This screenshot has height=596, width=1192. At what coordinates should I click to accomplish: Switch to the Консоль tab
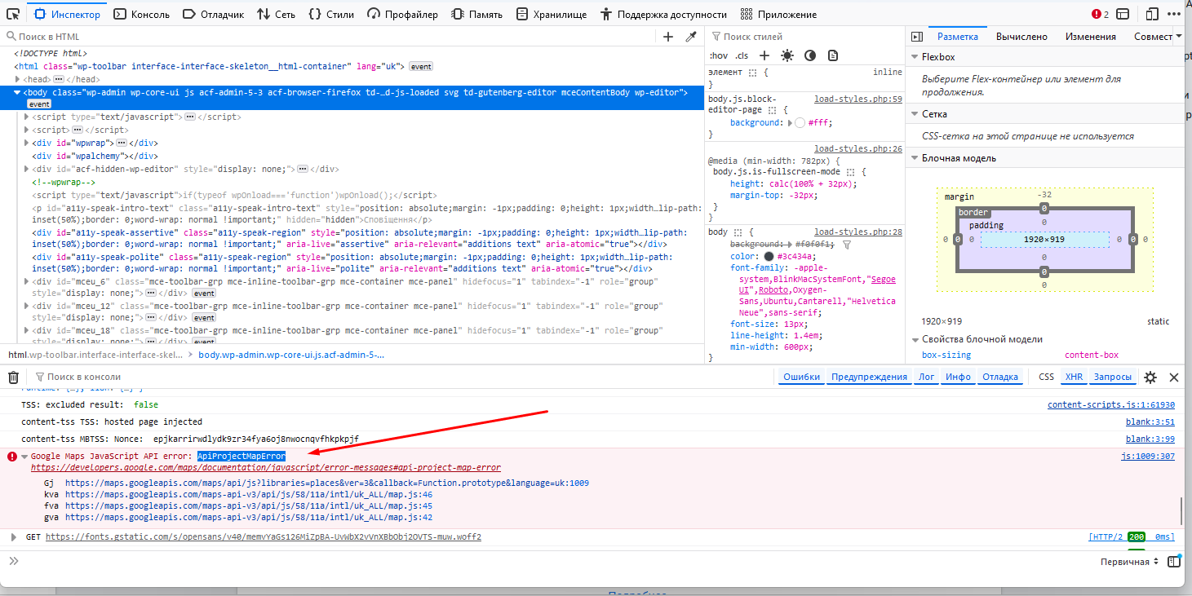[x=141, y=14]
